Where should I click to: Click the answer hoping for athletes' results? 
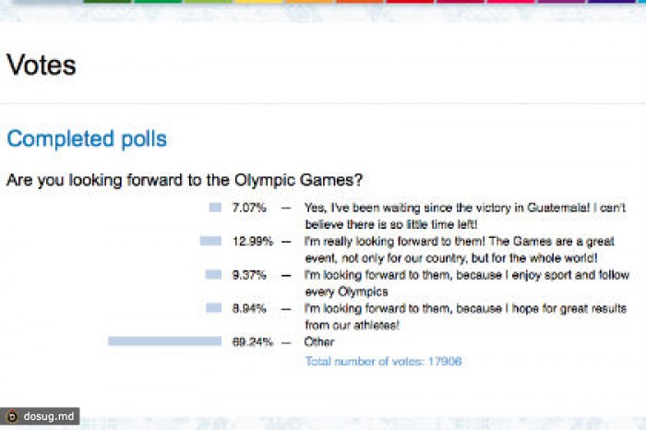tap(465, 317)
